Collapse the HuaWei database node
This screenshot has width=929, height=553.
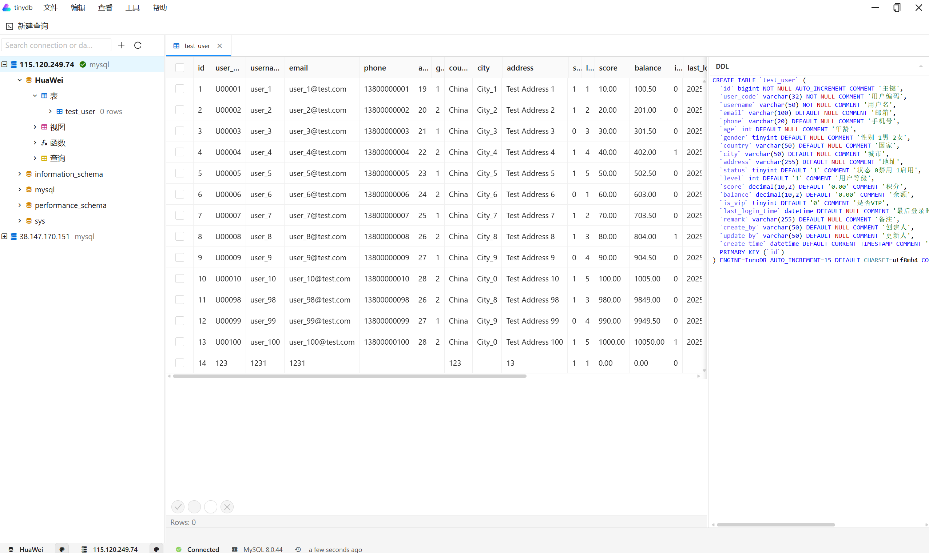pos(20,80)
